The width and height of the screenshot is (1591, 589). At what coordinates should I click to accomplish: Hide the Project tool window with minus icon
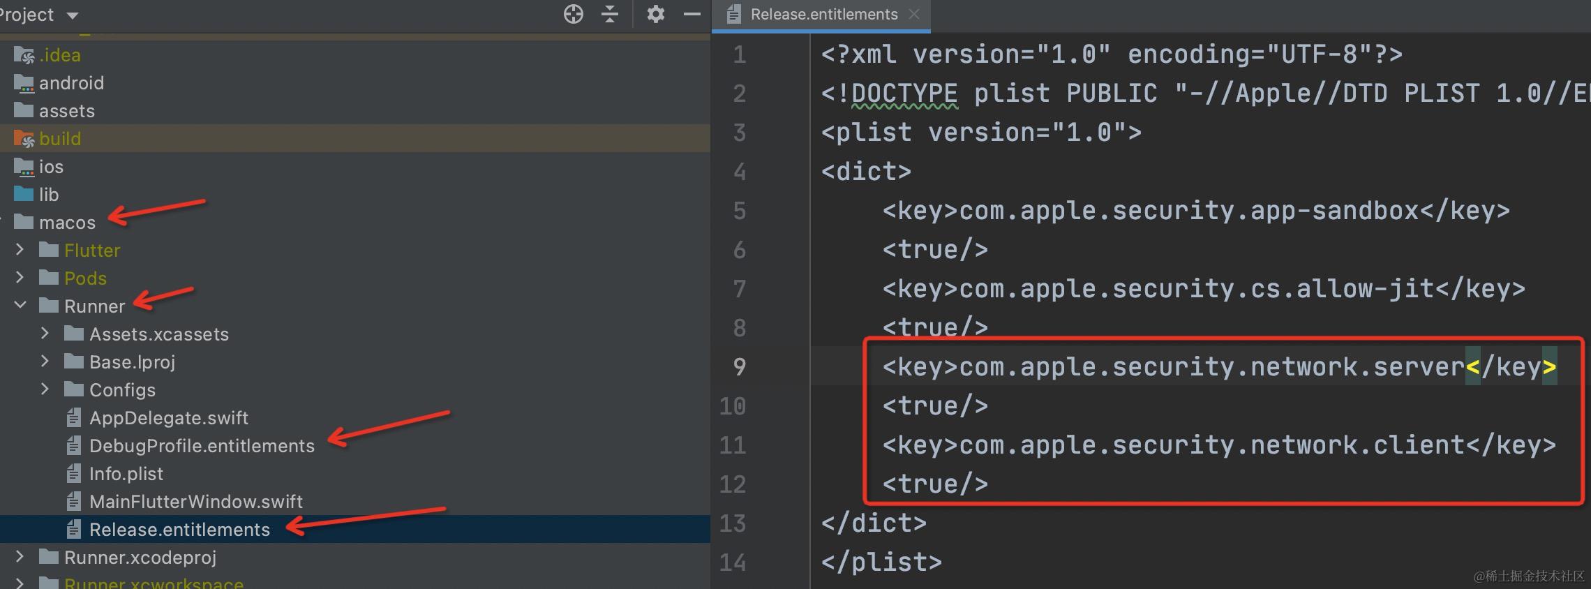click(x=692, y=14)
